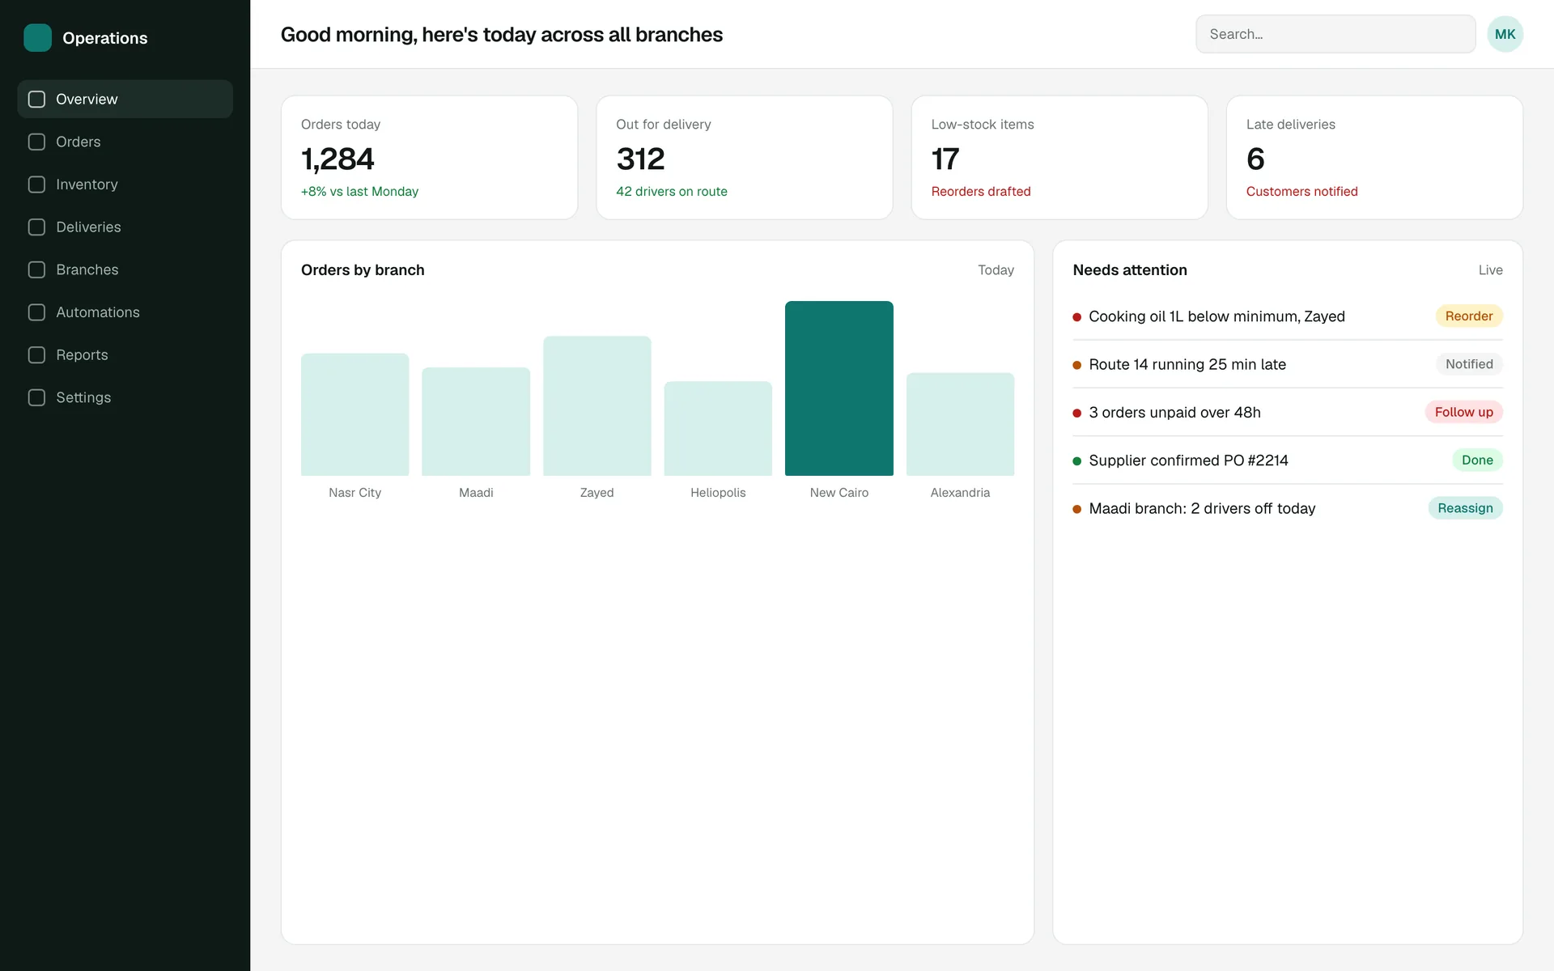Screen dimensions: 1554x971
Task: Open the Late deliveries 6 card
Action: coord(1374,158)
